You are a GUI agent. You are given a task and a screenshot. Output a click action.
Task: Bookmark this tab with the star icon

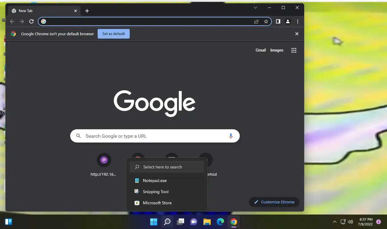point(266,21)
